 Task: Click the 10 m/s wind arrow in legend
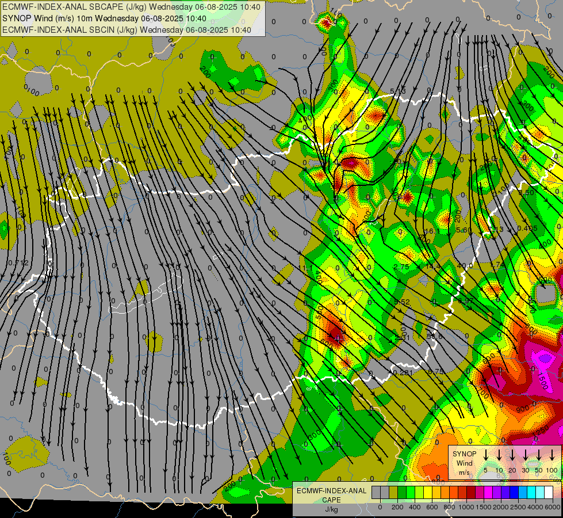click(x=499, y=455)
